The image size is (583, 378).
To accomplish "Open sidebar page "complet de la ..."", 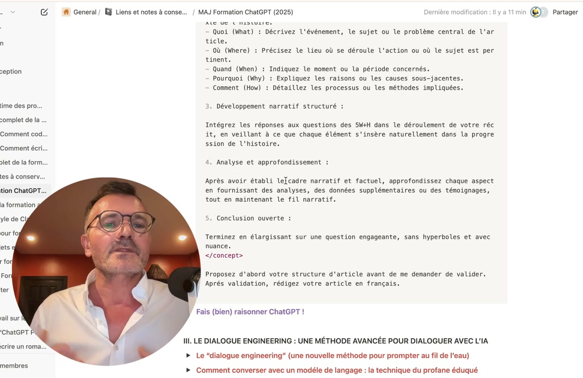I will (23, 120).
